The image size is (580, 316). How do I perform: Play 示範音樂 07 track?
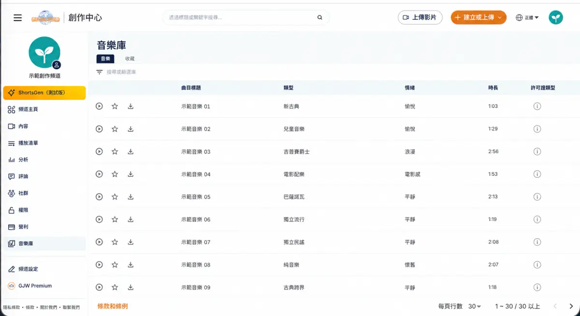(99, 242)
